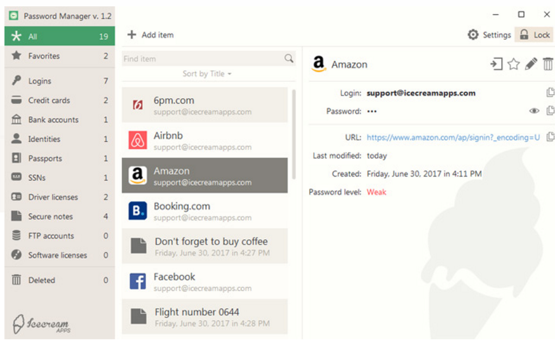Click the Secure notes sidebar icon
This screenshot has height=345, width=555.
click(17, 216)
